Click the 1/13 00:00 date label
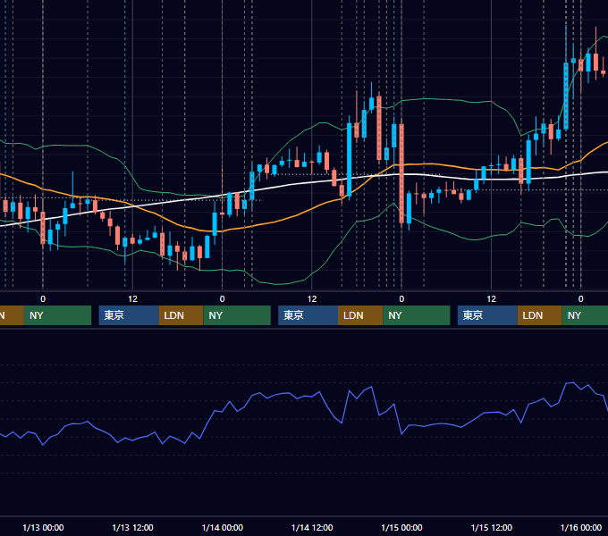 [43, 527]
